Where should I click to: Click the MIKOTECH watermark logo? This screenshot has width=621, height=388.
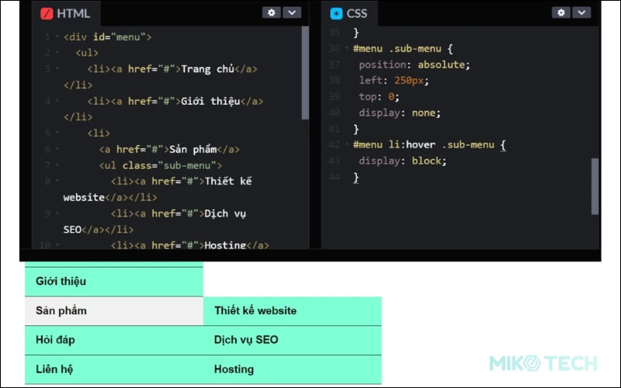(x=543, y=363)
